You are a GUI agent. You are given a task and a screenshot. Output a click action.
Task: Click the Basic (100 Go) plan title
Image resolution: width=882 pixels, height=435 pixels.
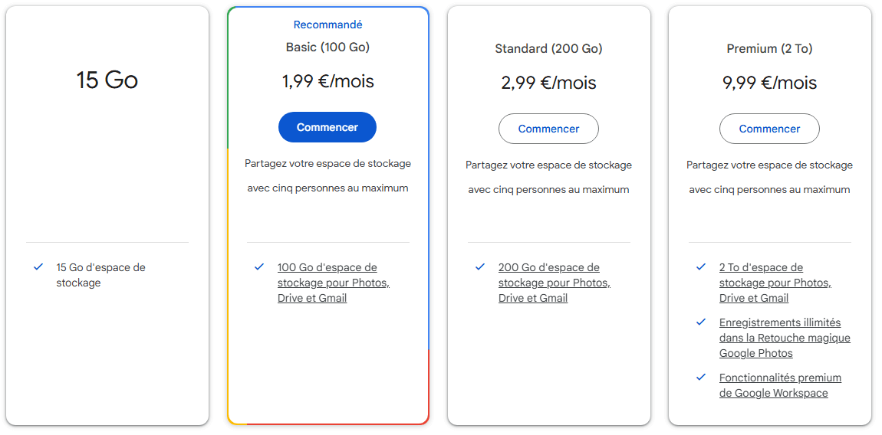pyautogui.click(x=327, y=47)
